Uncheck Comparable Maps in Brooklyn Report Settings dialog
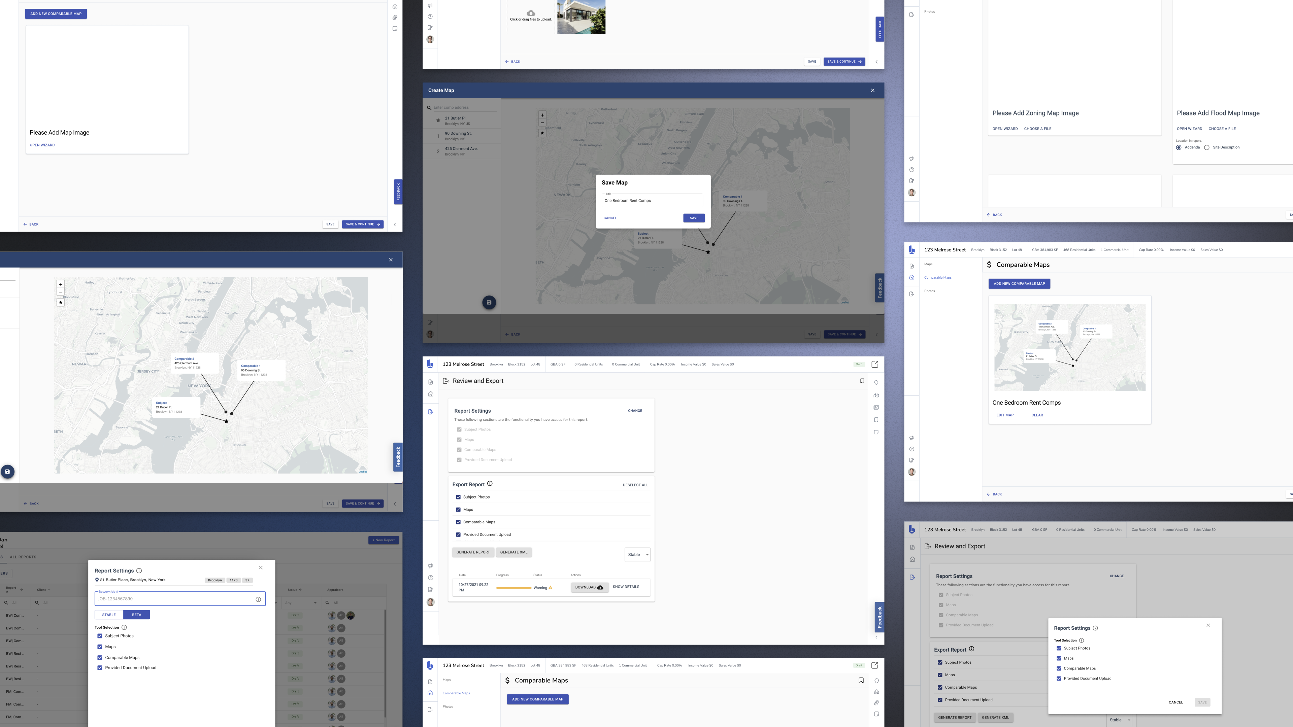The image size is (1293, 727). (x=99, y=658)
